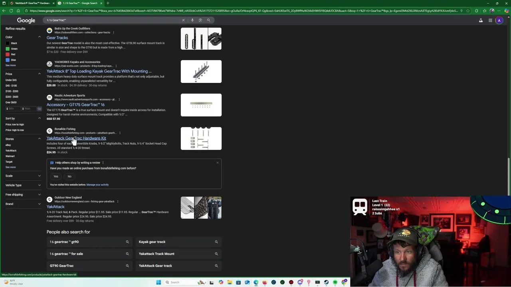Open the 'Gear Tracks' result link

[x=57, y=38]
